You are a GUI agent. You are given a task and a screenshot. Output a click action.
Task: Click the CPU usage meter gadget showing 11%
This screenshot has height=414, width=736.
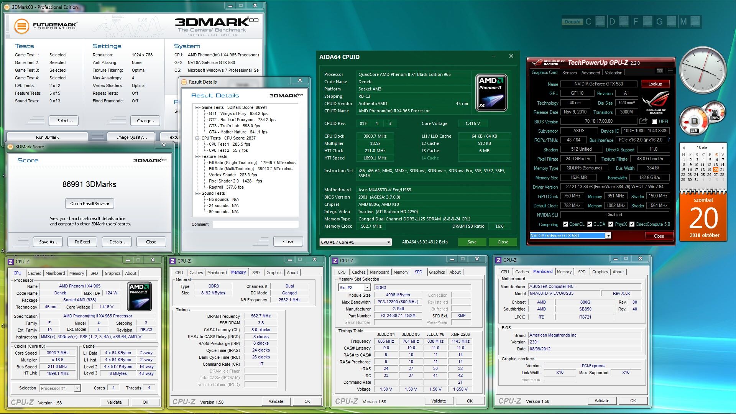pos(694,122)
